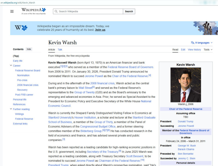The image size is (218, 166).
Task: Open the Tools dropdown menu
Action: pyautogui.click(x=208, y=50)
